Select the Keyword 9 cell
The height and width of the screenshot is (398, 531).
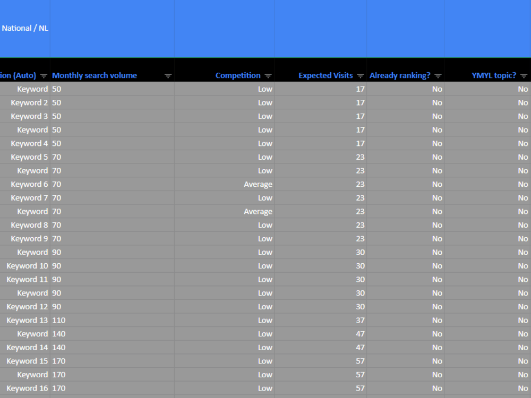[x=25, y=239]
